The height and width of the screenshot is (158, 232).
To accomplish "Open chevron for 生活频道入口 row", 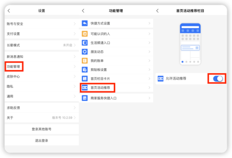I will click(149, 43).
